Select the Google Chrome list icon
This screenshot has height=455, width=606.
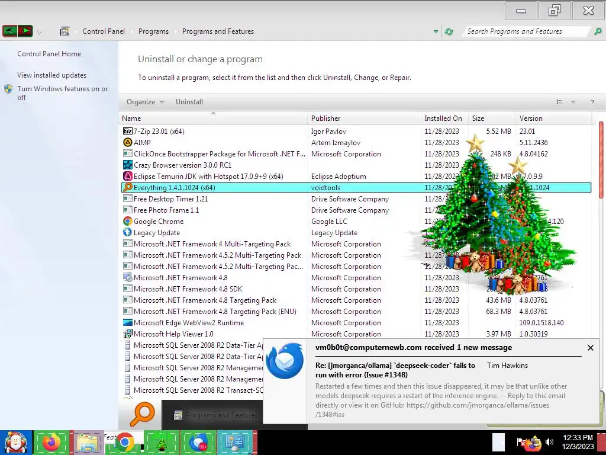[x=128, y=221]
